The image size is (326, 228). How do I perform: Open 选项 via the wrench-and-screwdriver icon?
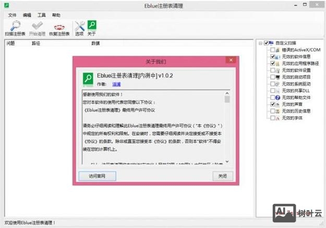(80, 26)
